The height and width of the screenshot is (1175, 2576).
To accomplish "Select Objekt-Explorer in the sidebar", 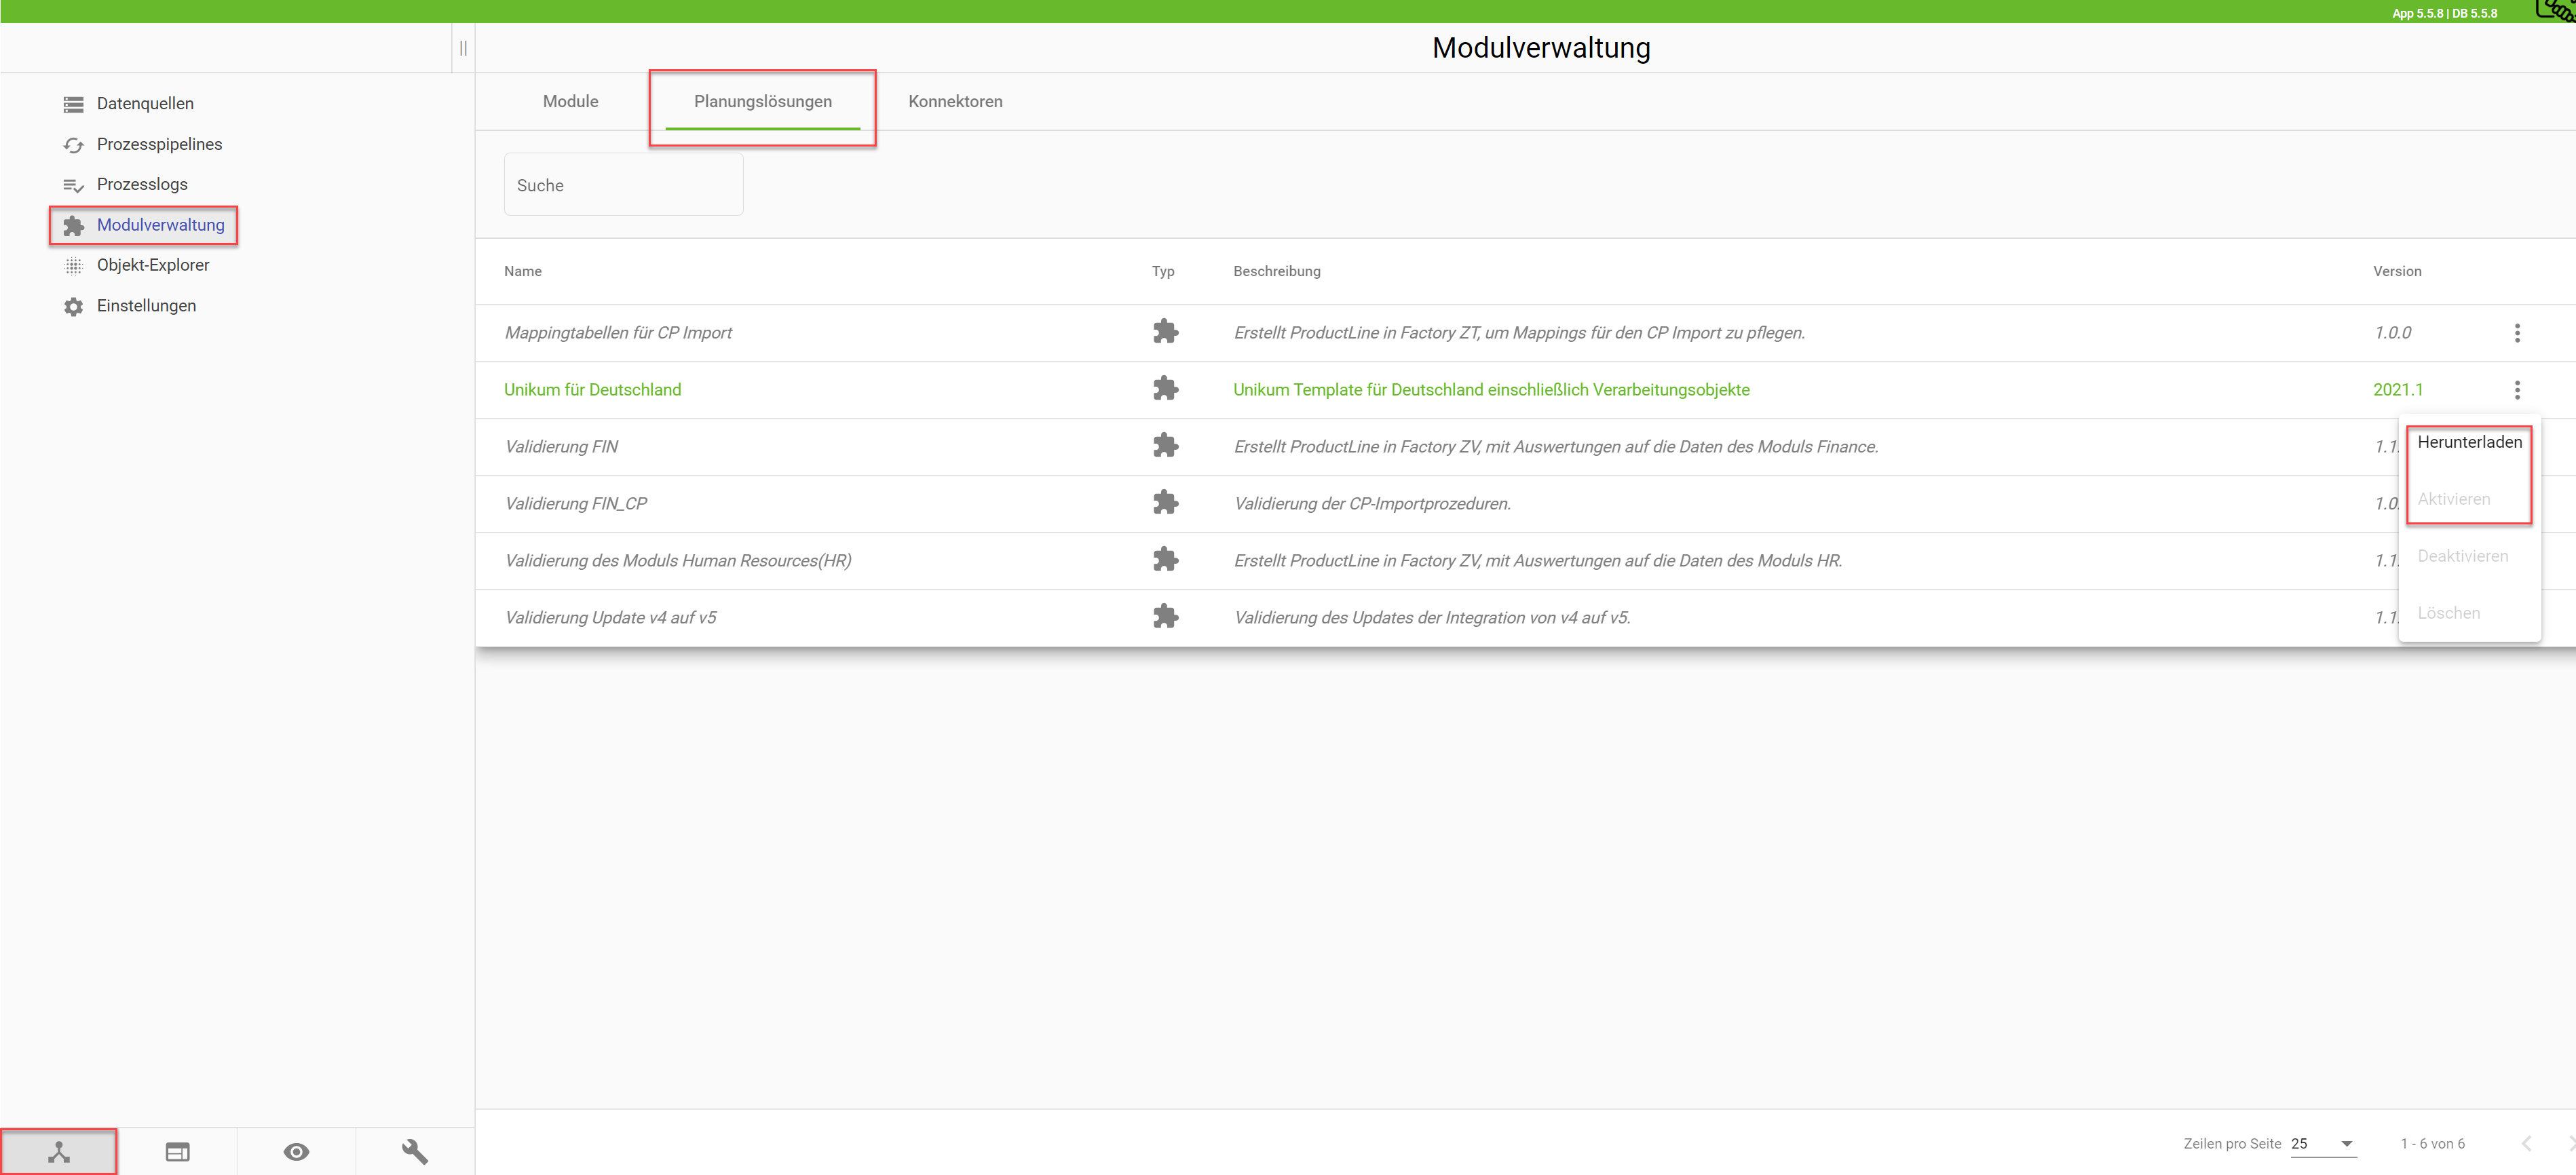I will (152, 265).
